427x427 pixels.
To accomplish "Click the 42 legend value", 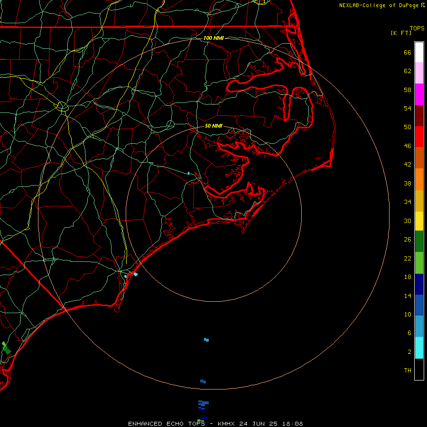I will (408, 164).
